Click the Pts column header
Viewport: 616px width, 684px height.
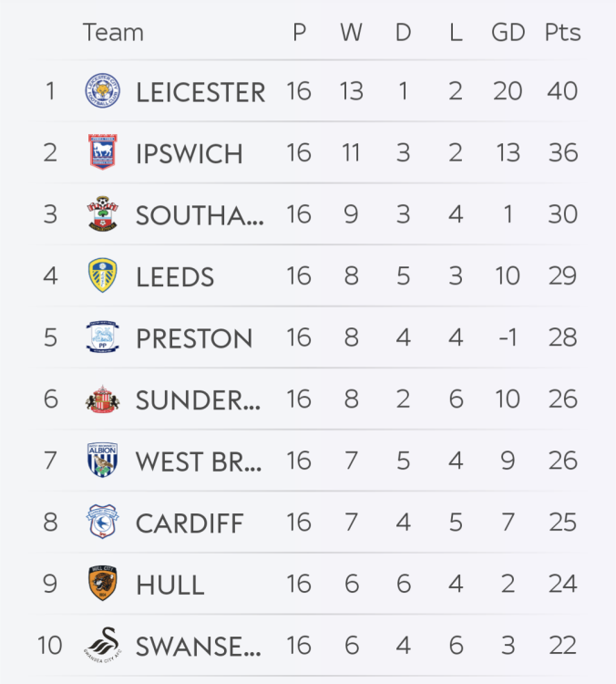[562, 33]
